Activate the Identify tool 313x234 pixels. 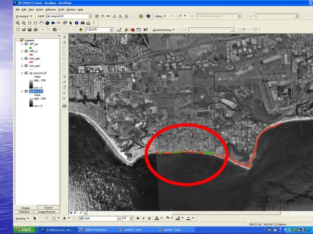click(77, 23)
